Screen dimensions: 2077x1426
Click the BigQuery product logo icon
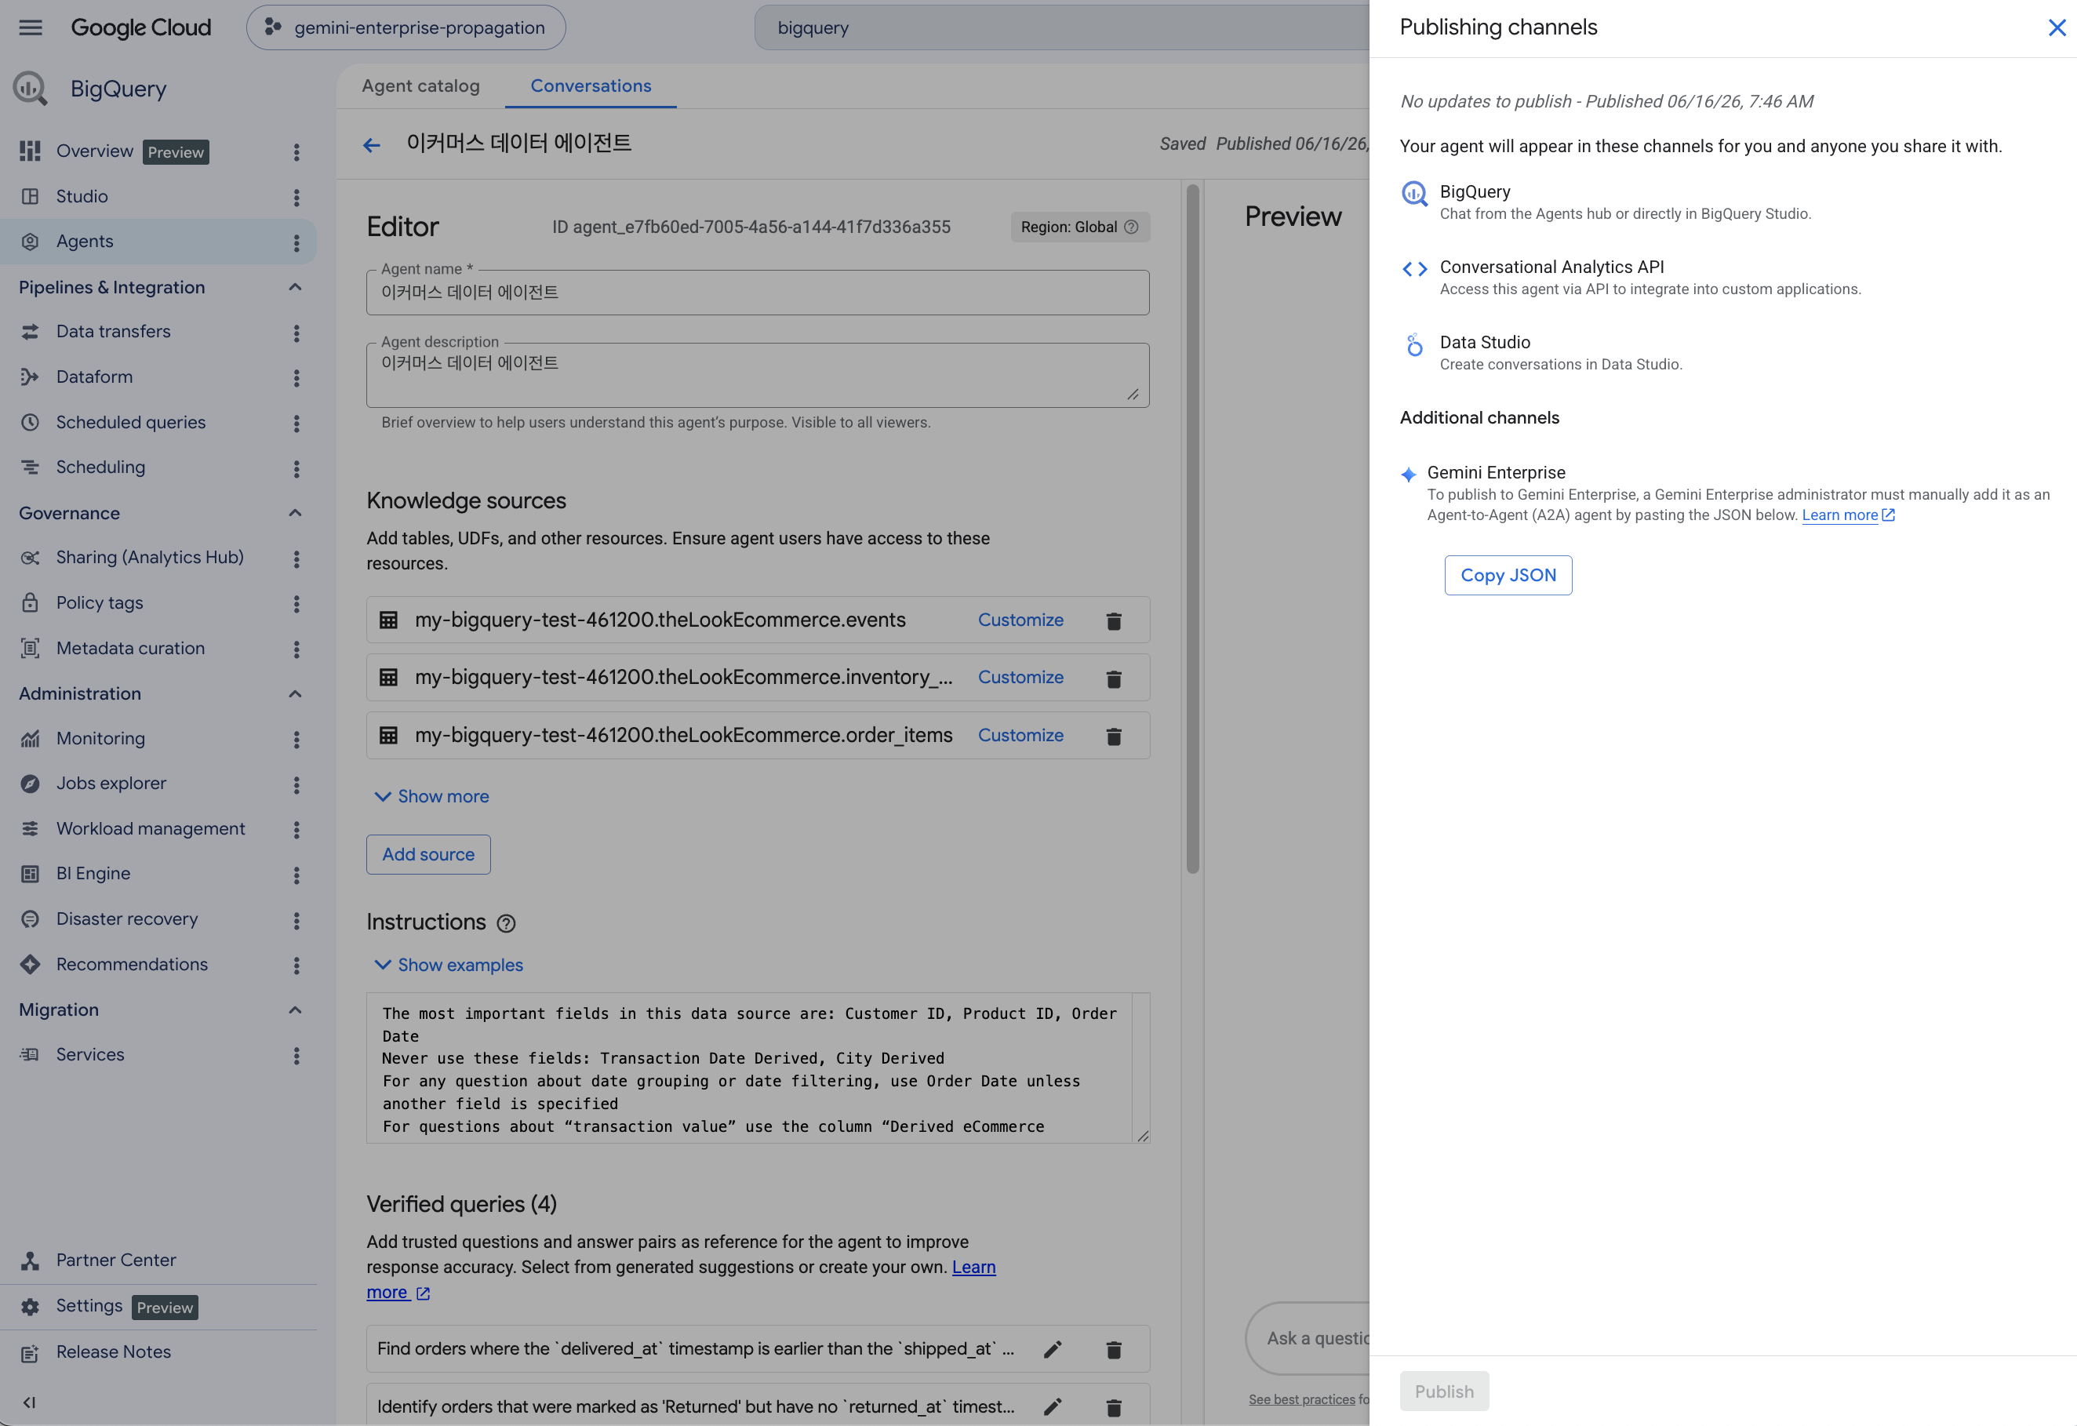(31, 89)
